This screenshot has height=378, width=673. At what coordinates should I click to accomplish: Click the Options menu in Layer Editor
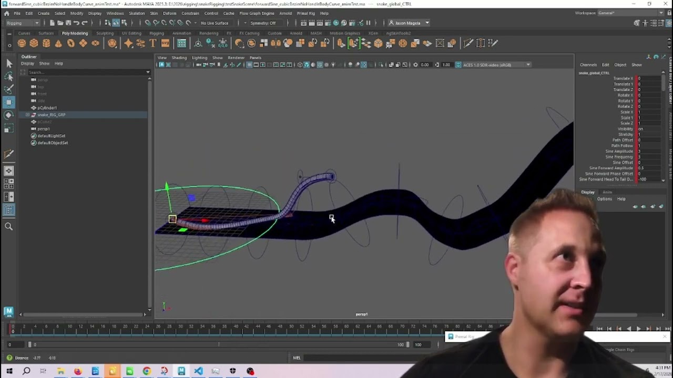(604, 199)
